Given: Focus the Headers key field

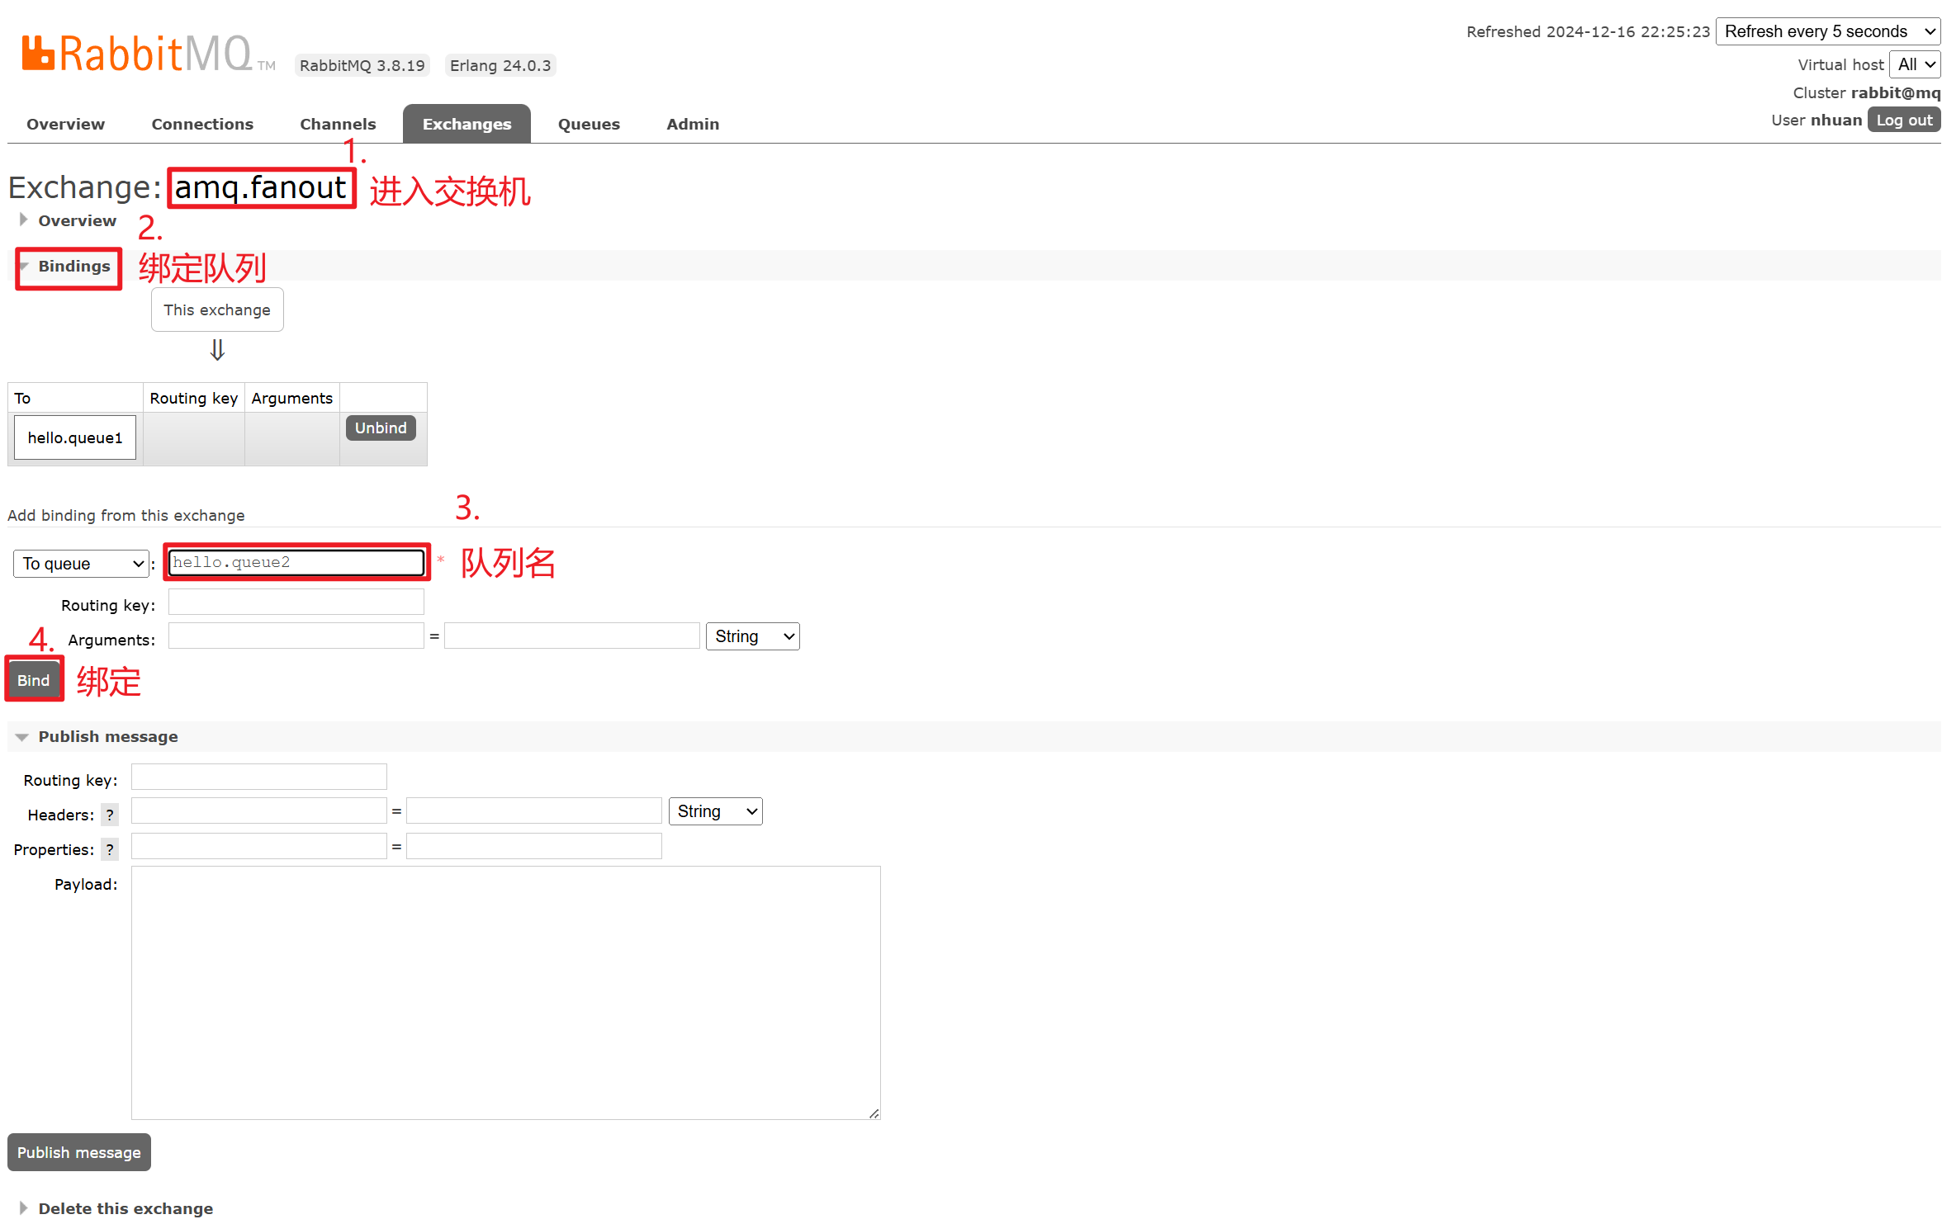Looking at the screenshot, I should point(259,810).
